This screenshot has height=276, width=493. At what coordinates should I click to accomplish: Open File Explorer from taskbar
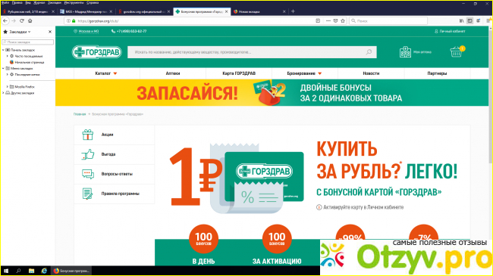tap(31, 271)
